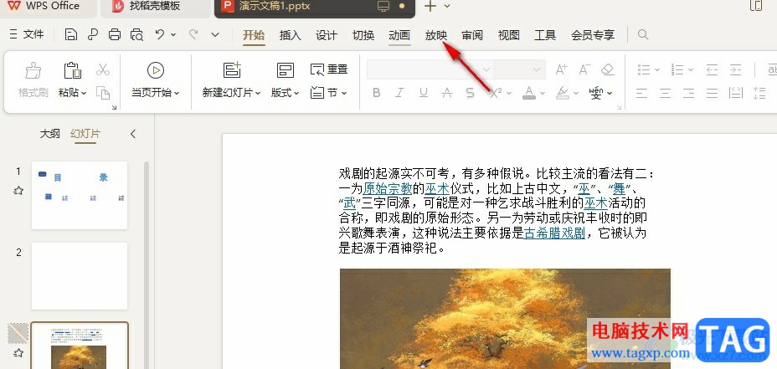The width and height of the screenshot is (777, 369).
Task: Increase indent icon
Action: coord(736,69)
